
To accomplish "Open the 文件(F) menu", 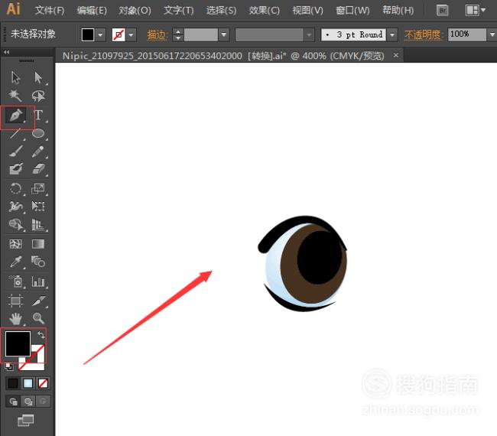I will coord(50,11).
